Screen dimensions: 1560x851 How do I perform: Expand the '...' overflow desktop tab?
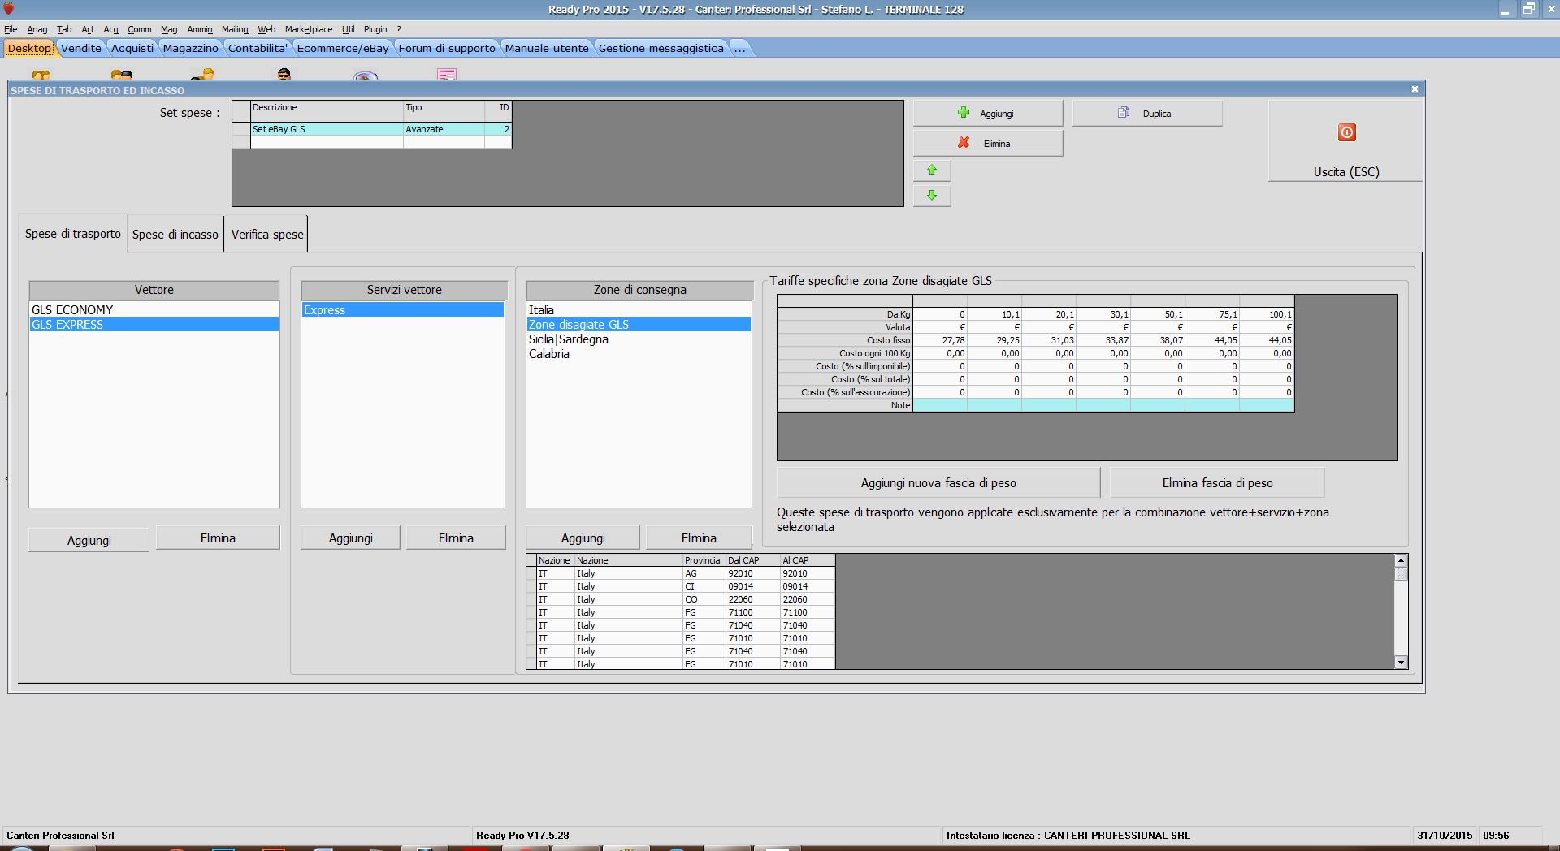tap(739, 49)
